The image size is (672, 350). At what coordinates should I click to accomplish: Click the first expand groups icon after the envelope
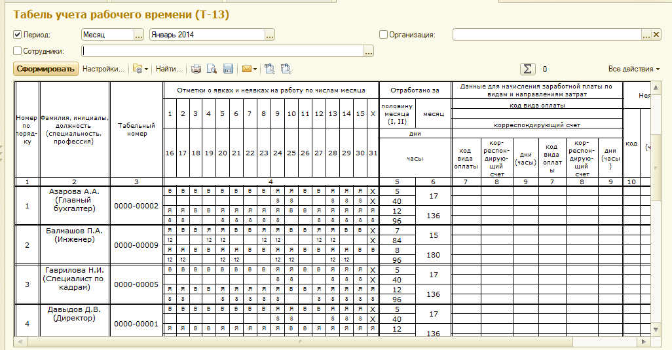point(269,69)
